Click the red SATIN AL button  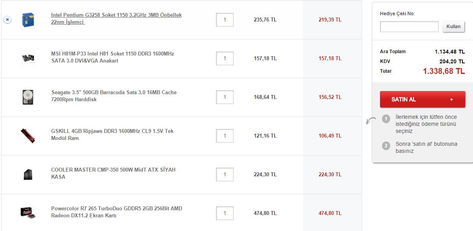click(x=422, y=99)
